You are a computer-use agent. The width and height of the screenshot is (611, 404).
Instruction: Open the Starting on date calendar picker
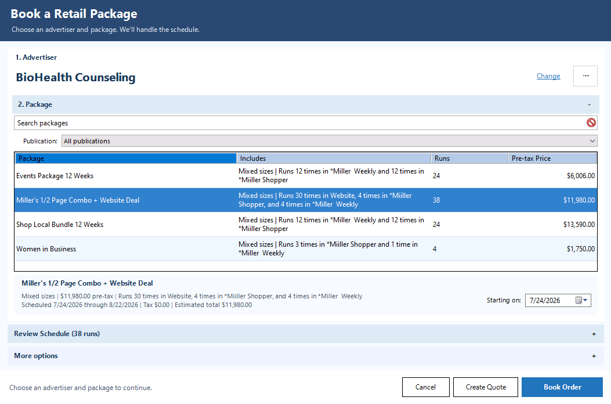point(581,300)
